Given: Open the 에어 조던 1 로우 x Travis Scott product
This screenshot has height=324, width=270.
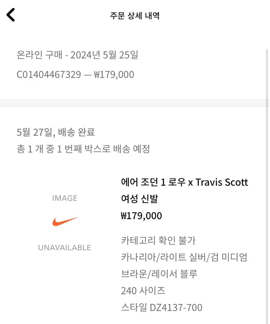Looking at the screenshot, I should pos(184,183).
